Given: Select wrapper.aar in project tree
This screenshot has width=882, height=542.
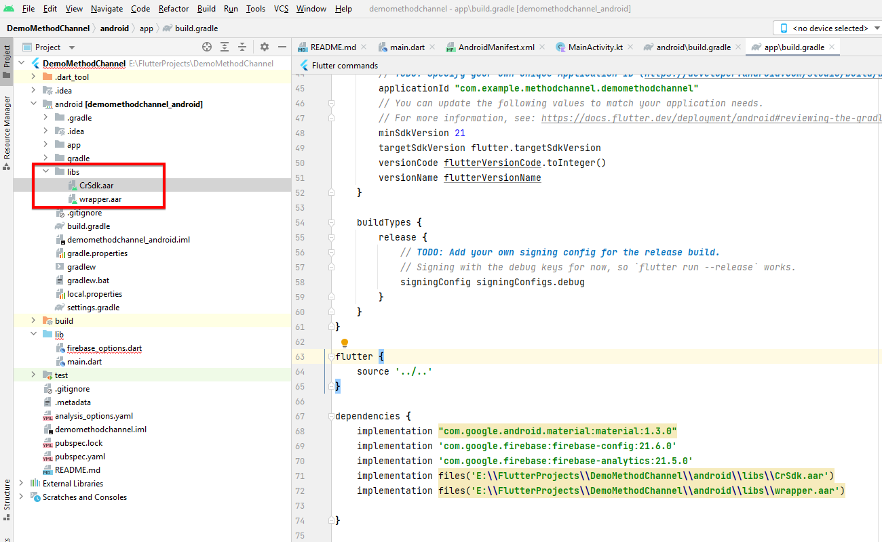Looking at the screenshot, I should 100,199.
